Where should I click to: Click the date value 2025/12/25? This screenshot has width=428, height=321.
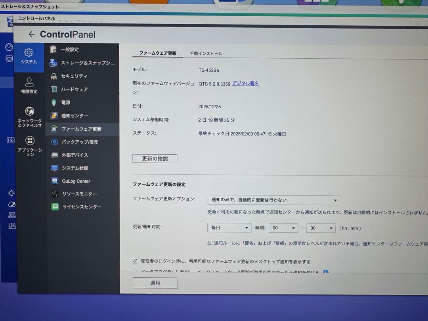(x=210, y=107)
